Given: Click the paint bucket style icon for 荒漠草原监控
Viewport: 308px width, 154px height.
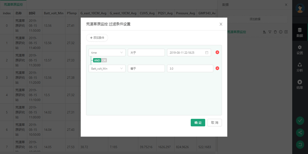Looking at the screenshot, I should [x=265, y=32].
